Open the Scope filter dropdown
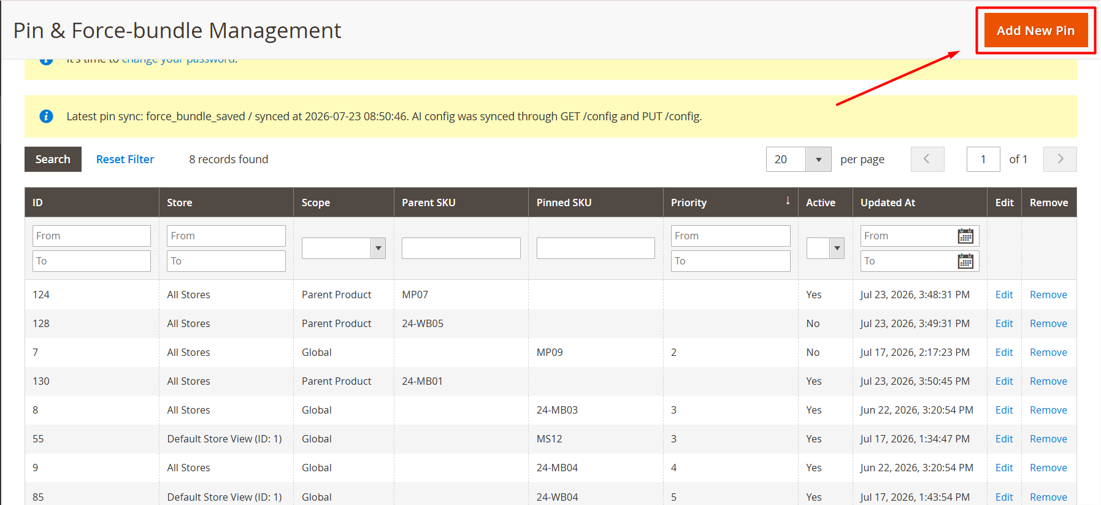 coord(343,249)
